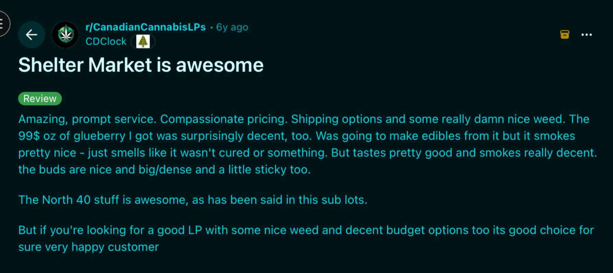Filter by the green Review flair
Image resolution: width=613 pixels, height=273 pixels.
40,99
